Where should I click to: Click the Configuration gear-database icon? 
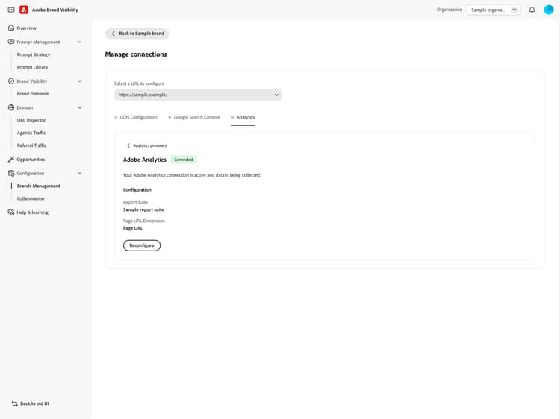(x=11, y=173)
